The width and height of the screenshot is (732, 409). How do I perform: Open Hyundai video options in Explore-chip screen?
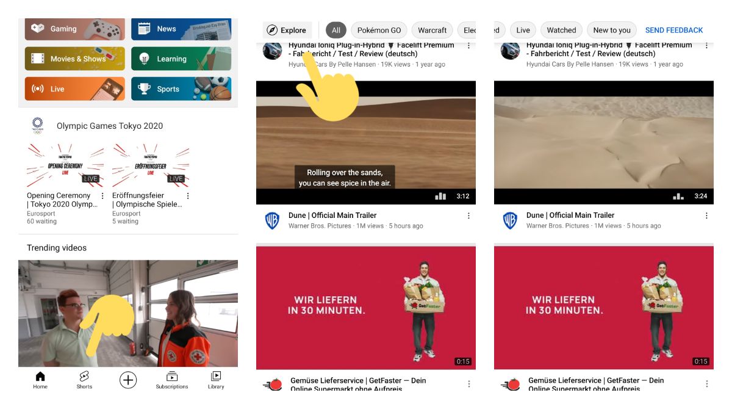click(468, 46)
